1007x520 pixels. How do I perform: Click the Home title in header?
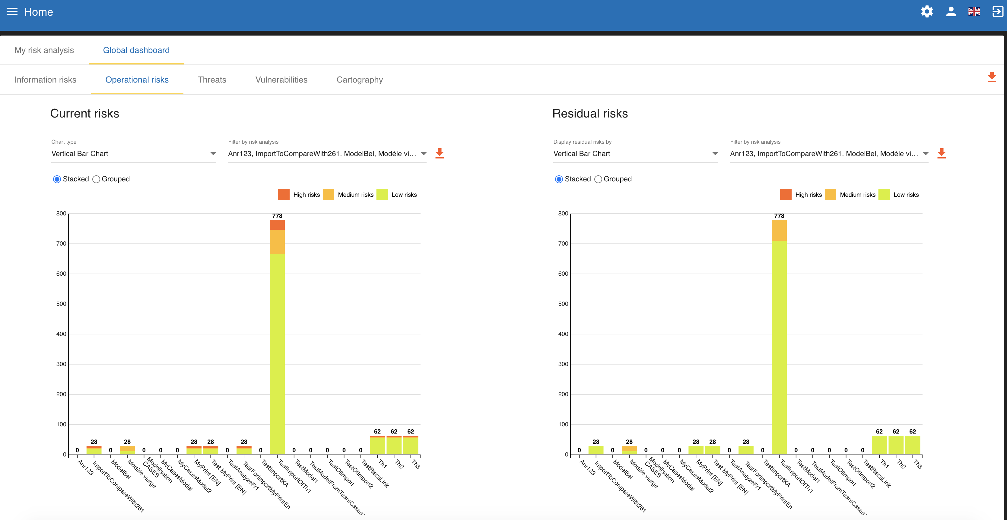point(38,12)
